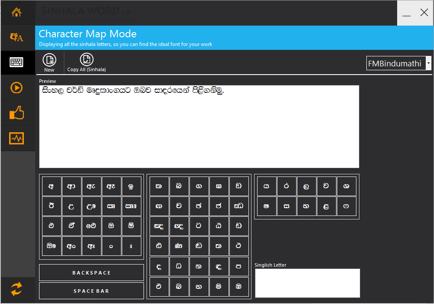Insert the vowel ඕ (oo) key

click(131, 226)
